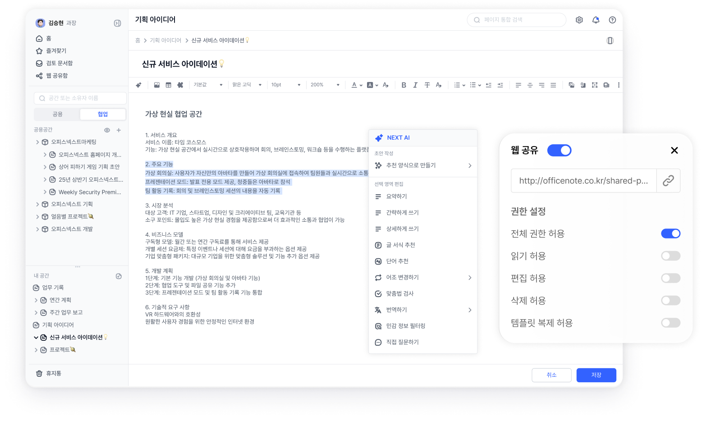
Task: Click the strikethrough icon in the toolbar
Action: pos(427,85)
